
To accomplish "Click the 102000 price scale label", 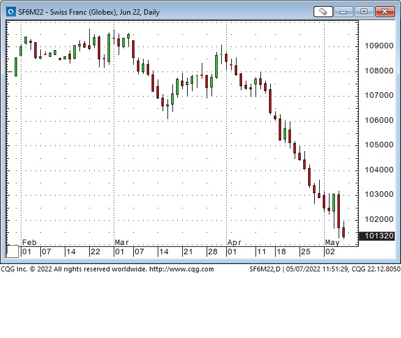I will (x=379, y=219).
